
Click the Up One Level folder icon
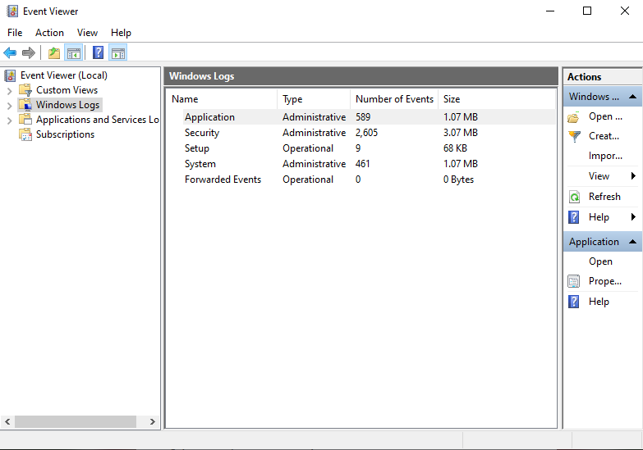(54, 52)
